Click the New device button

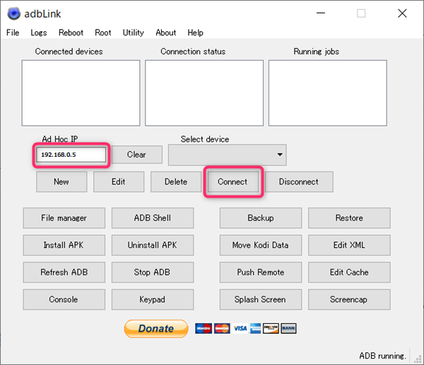61,182
